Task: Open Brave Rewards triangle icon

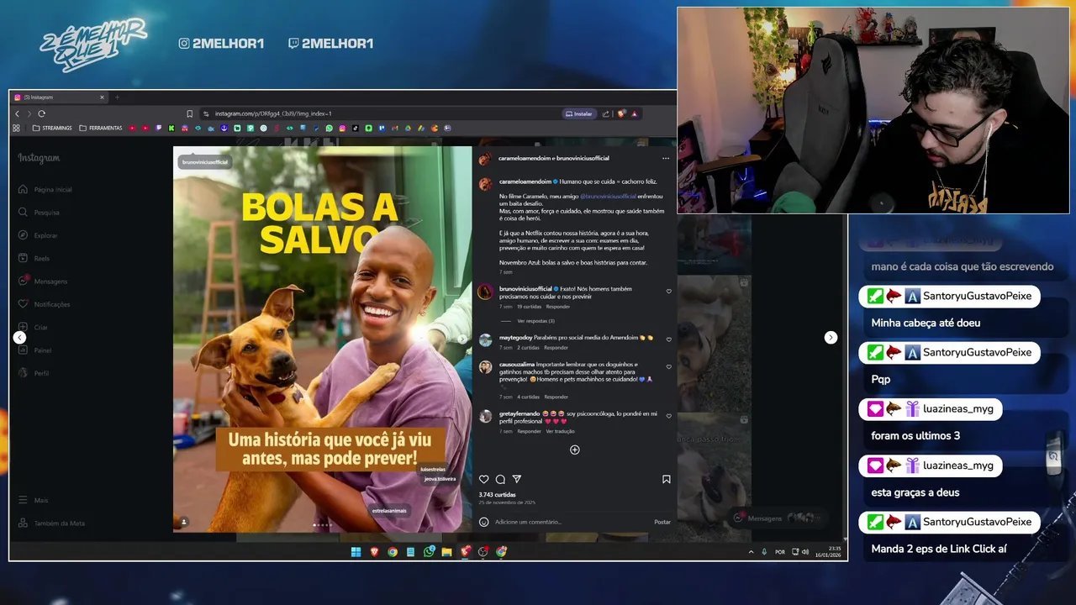Action: [x=634, y=113]
